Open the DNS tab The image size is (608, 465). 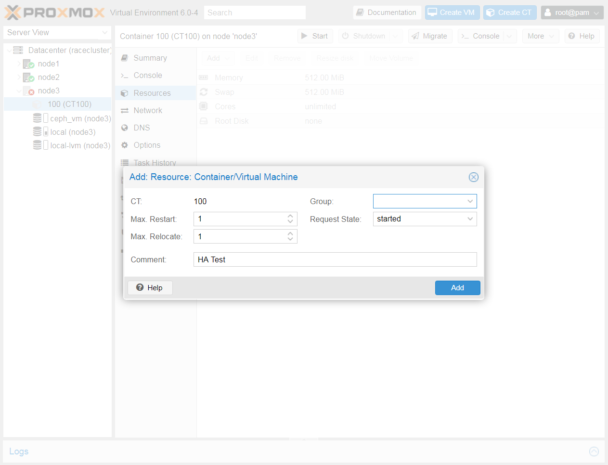[155, 128]
